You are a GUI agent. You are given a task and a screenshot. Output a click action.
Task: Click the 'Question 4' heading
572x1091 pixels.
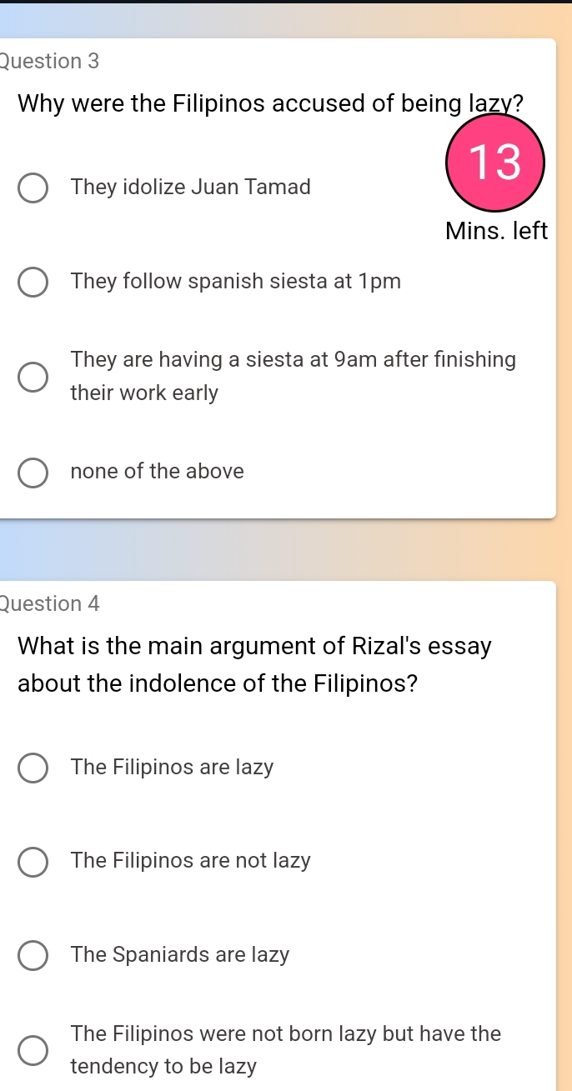point(50,604)
